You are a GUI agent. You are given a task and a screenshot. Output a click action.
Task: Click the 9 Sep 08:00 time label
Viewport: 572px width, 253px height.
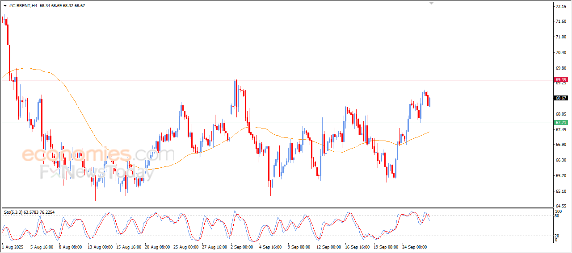299,246
